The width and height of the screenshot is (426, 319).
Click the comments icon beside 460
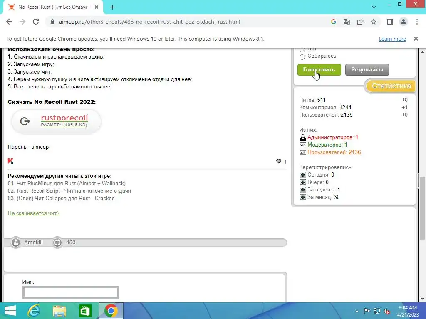pos(57,243)
